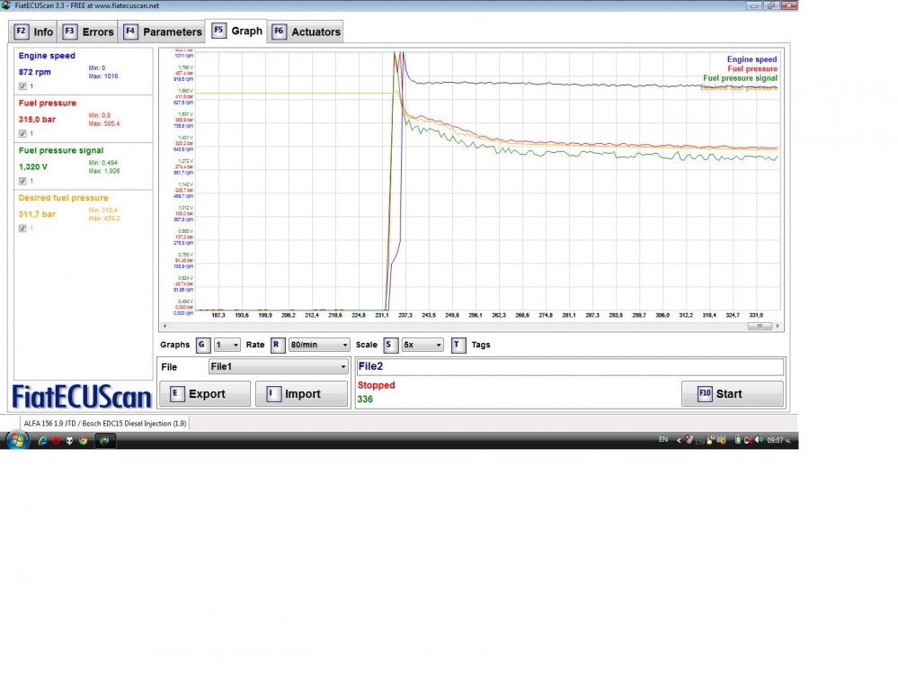Click the Start recording button
Screen dimensions: 898x674
click(x=732, y=394)
